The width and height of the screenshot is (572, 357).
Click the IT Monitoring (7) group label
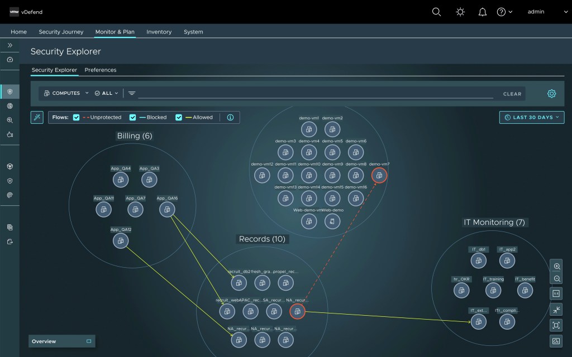494,222
